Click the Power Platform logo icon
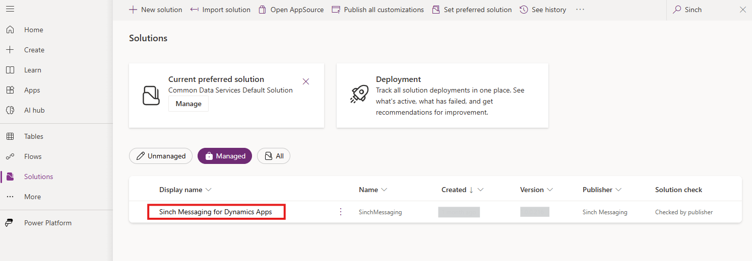 (x=10, y=223)
